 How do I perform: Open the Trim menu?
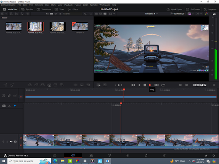[31, 5]
